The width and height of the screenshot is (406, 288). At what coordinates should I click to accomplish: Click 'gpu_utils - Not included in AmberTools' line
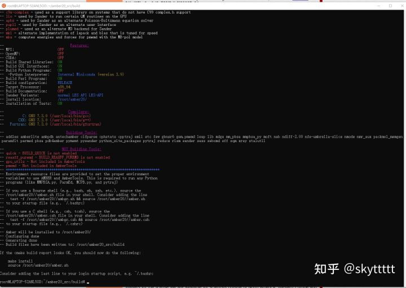[45, 161]
